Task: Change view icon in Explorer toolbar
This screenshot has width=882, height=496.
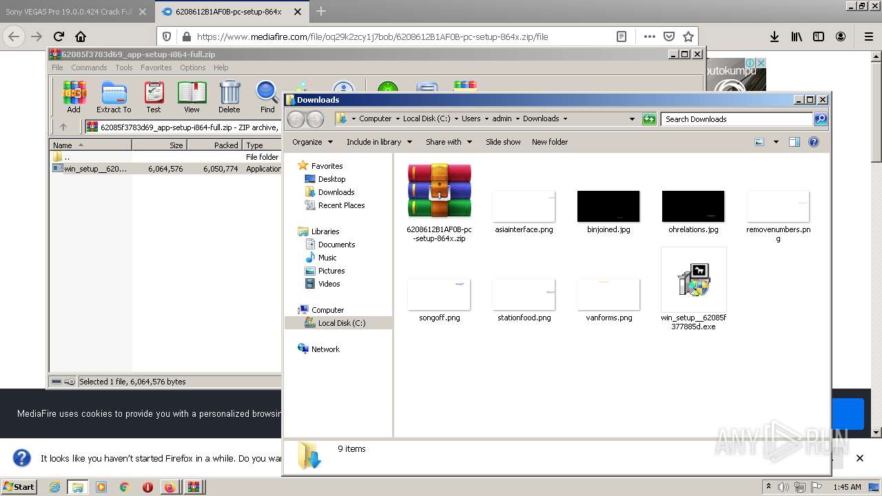Action: pyautogui.click(x=759, y=142)
